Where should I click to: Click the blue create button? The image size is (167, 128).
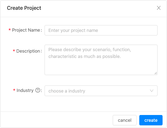pyautogui.click(x=151, y=120)
